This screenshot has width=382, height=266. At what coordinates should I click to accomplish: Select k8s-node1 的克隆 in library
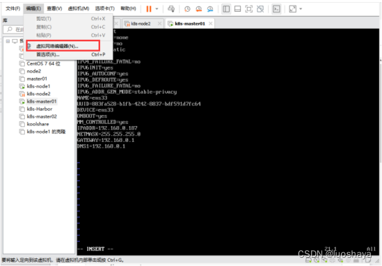[46, 132]
